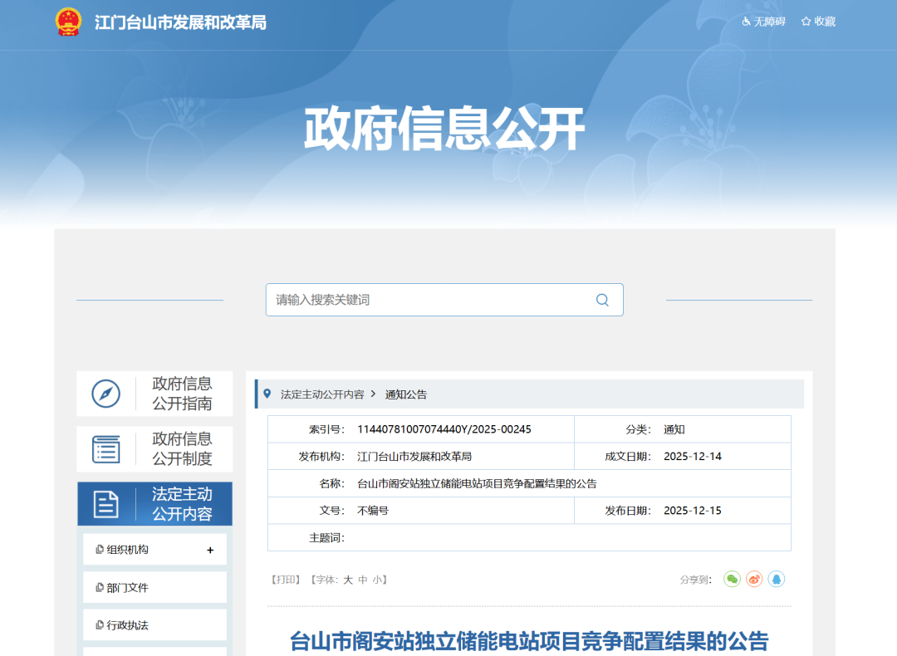Click the search magnifier icon

pos(602,300)
